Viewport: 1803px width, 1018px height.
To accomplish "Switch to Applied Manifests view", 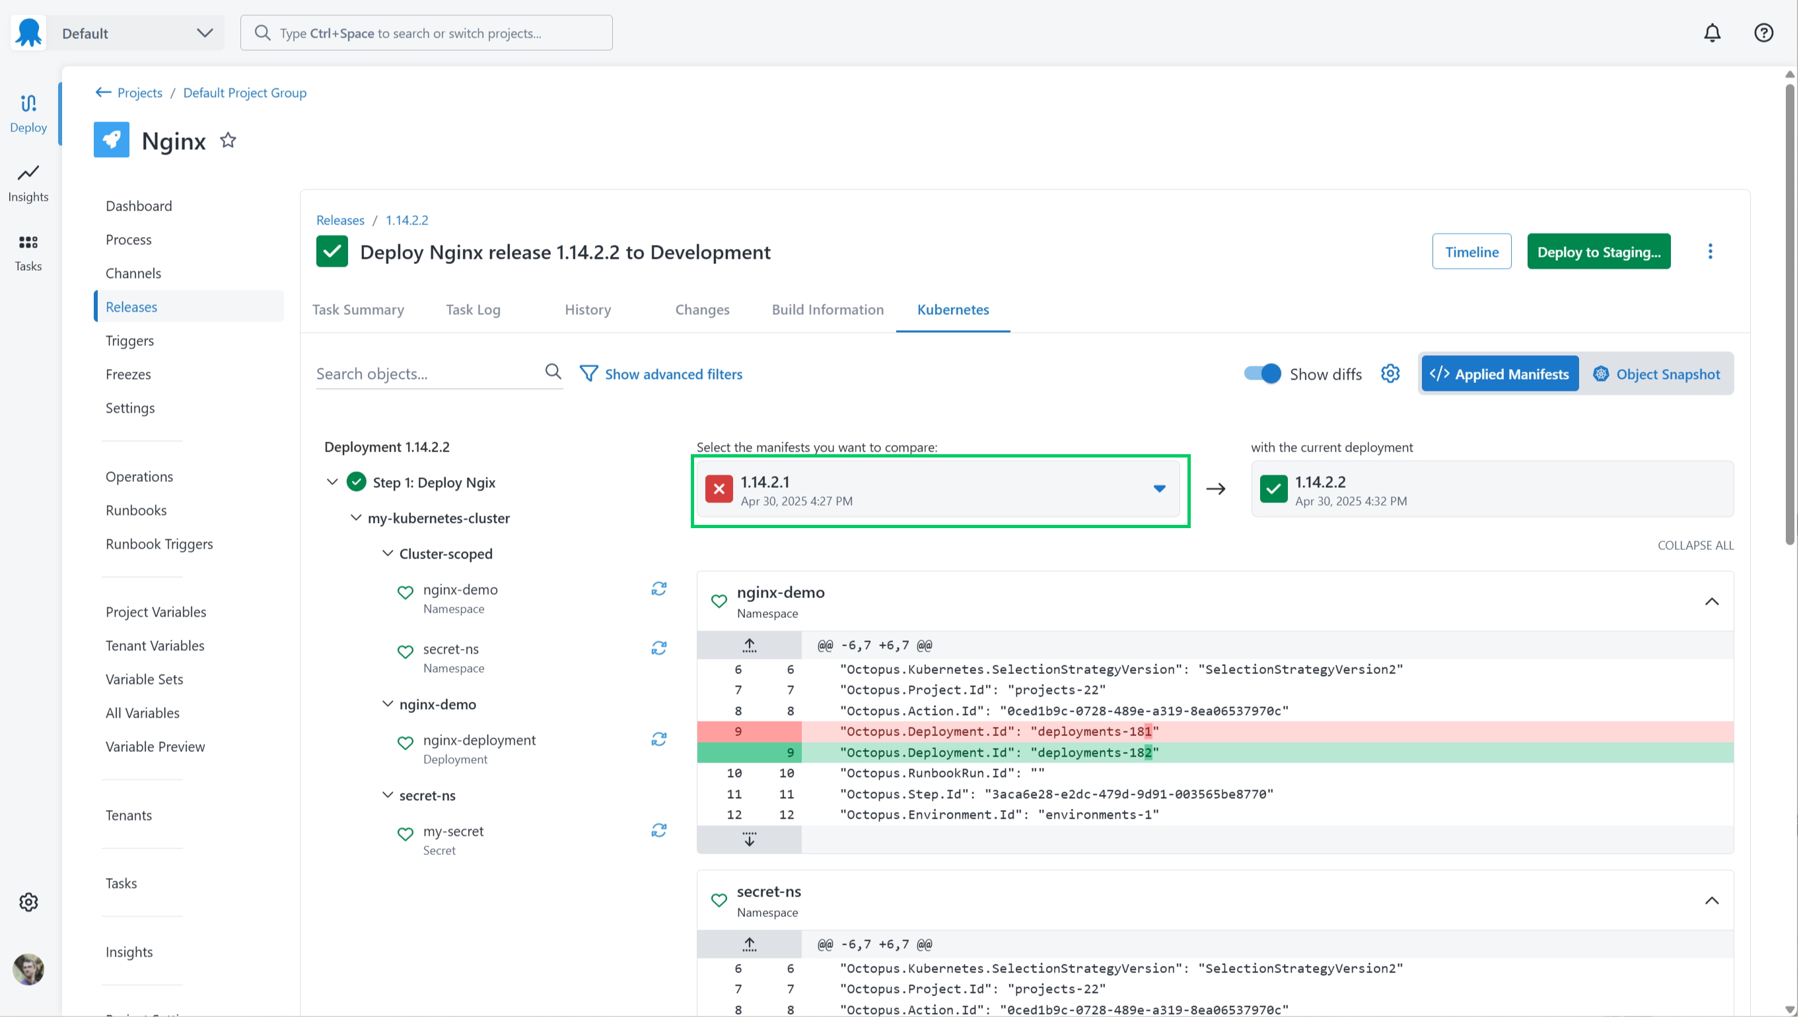I will [1499, 374].
